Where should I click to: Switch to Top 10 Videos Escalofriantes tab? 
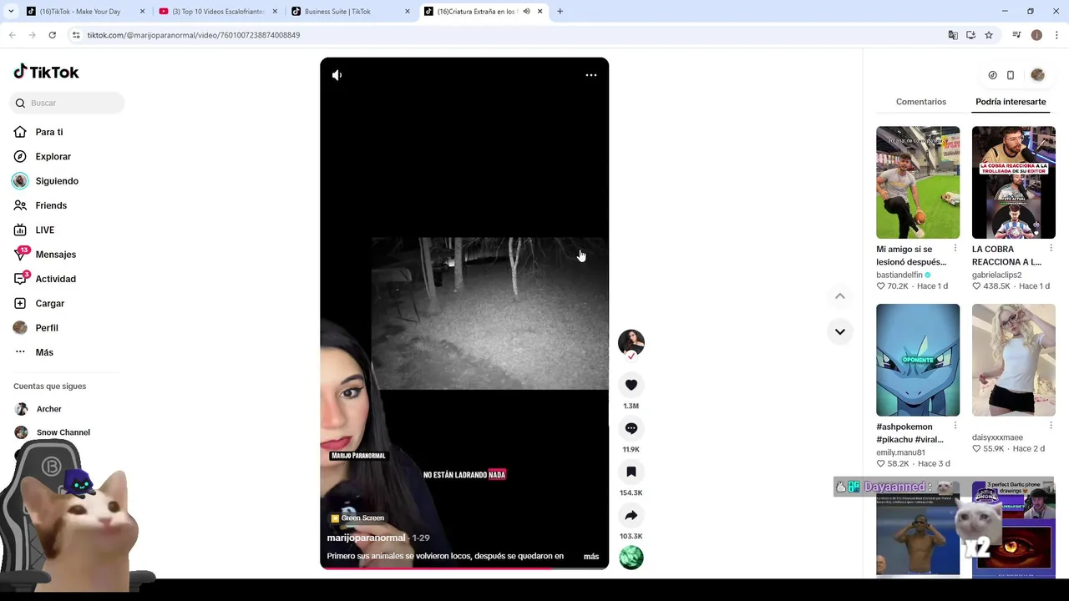click(217, 12)
